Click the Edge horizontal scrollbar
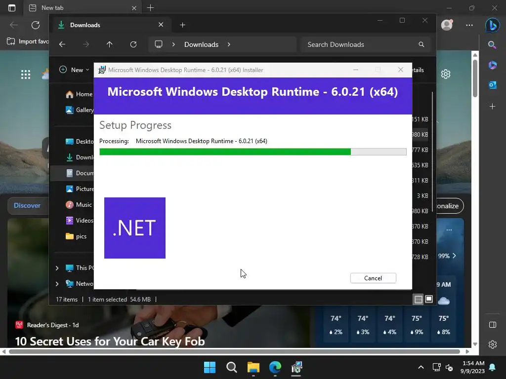Image resolution: width=506 pixels, height=379 pixels. tap(235, 351)
